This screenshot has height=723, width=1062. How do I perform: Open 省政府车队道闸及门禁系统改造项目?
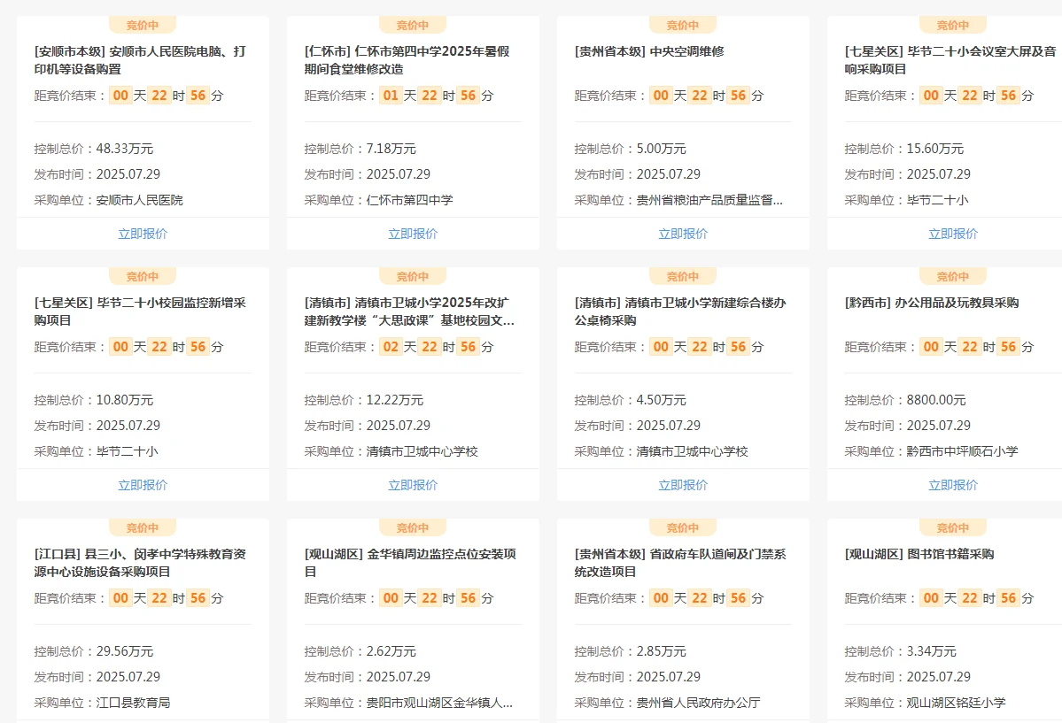[682, 563]
